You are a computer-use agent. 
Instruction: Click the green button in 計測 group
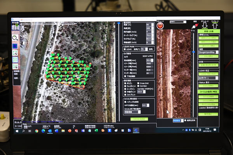[x=209, y=65]
